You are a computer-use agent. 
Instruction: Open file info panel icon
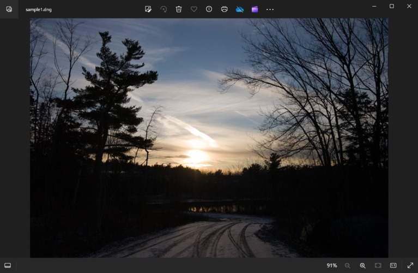209,9
